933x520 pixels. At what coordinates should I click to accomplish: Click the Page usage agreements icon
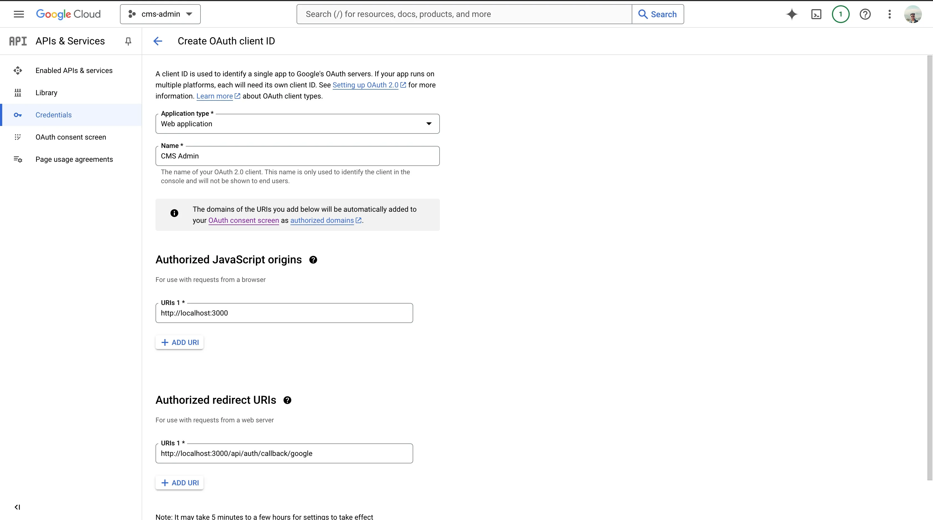[17, 159]
